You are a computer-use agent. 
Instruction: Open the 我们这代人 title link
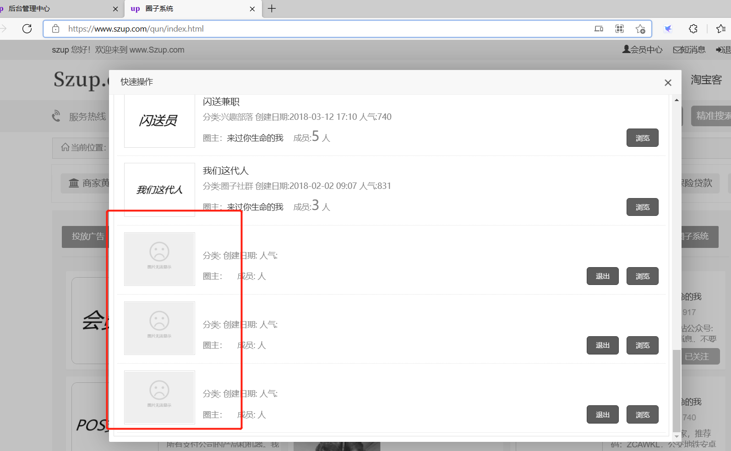(x=226, y=171)
